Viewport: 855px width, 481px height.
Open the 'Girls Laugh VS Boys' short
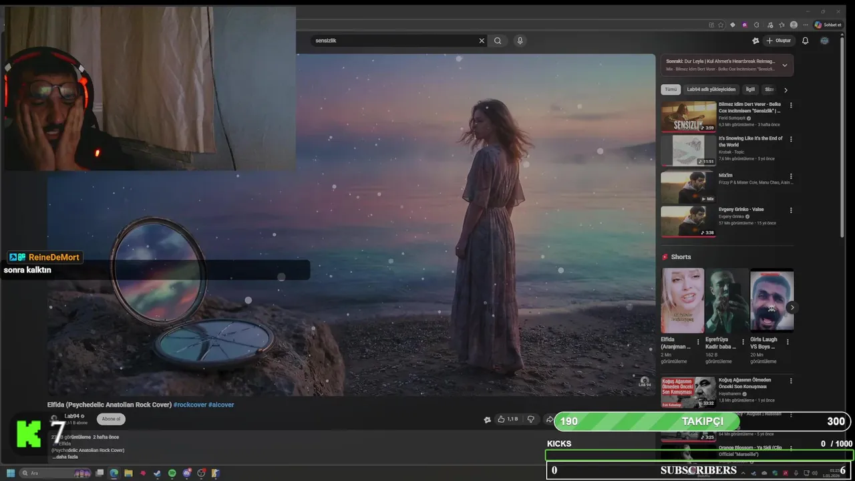pos(772,301)
